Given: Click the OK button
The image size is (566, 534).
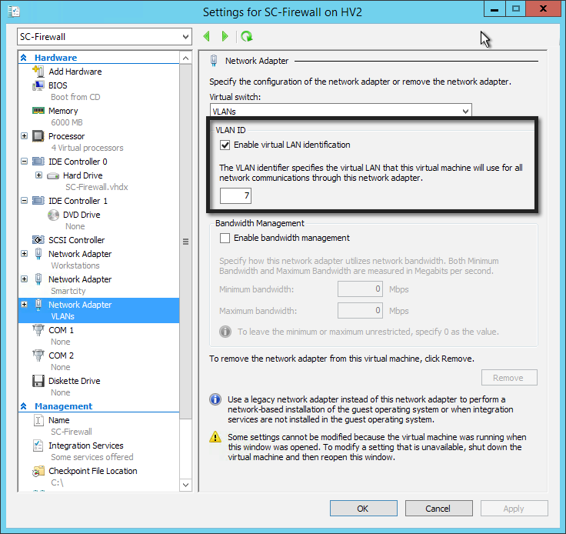Looking at the screenshot, I should coord(364,509).
